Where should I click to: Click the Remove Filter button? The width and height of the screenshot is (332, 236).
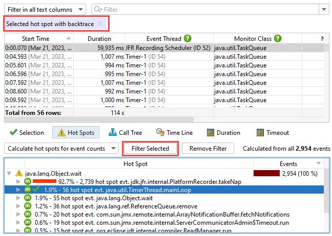208,149
